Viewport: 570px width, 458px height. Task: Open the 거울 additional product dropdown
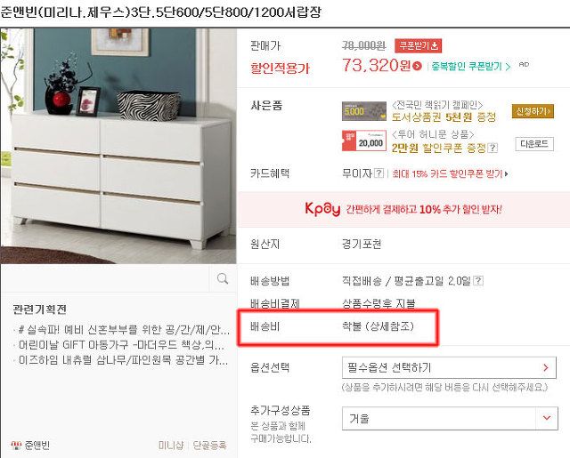pyautogui.click(x=450, y=418)
